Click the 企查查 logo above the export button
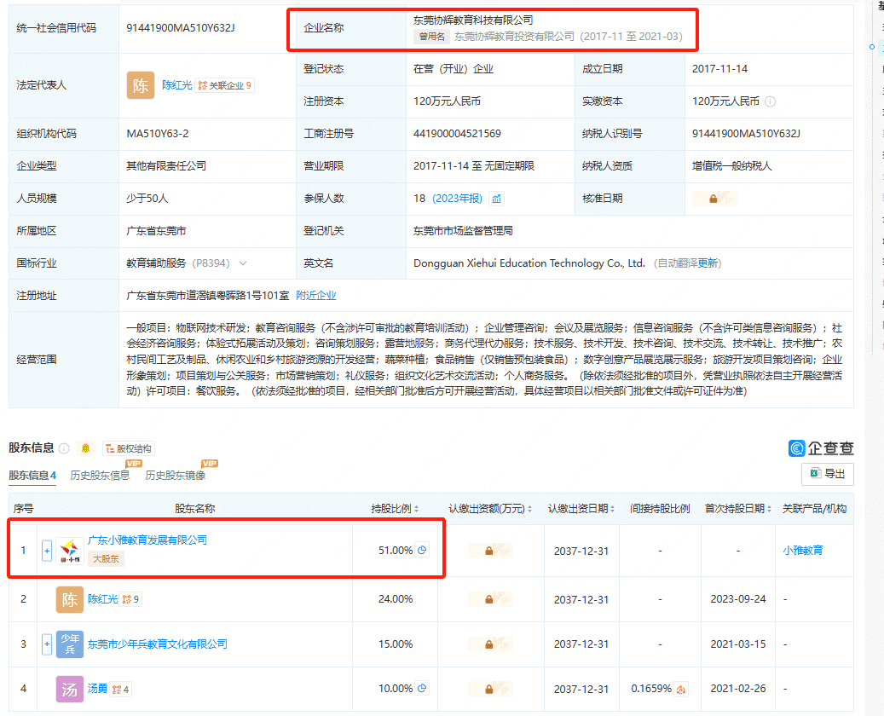Viewport: 884px width, 716px height. 821,448
